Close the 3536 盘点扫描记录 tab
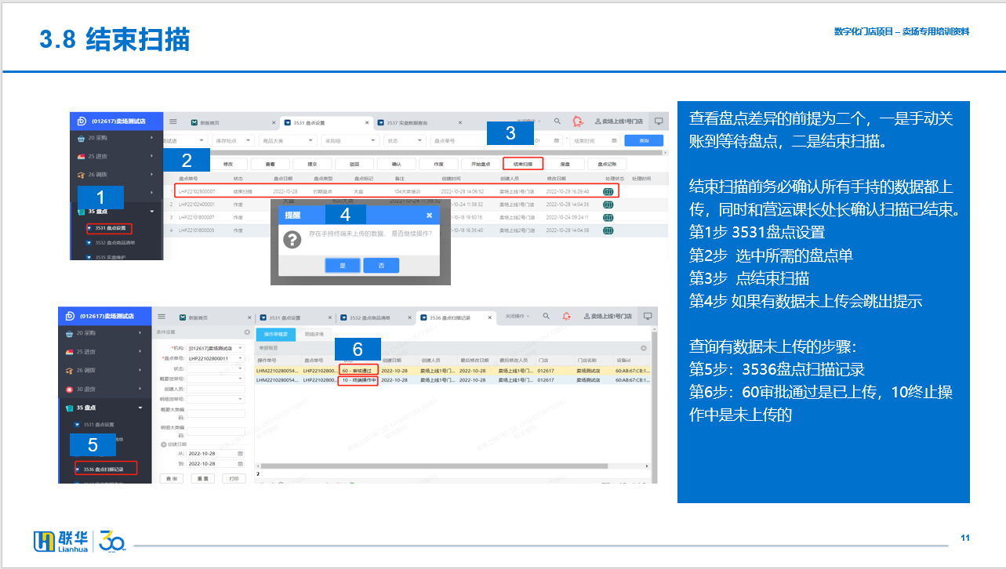The image size is (1006, 569). coord(492,317)
